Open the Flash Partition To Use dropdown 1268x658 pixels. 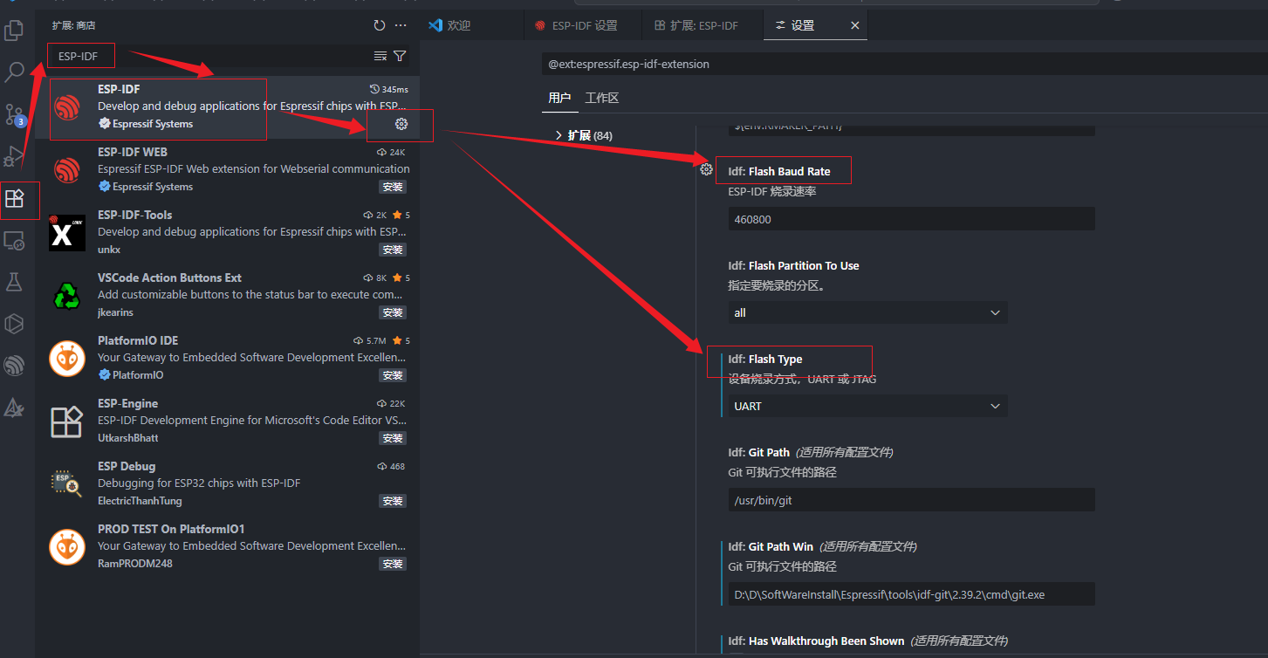[x=868, y=312]
